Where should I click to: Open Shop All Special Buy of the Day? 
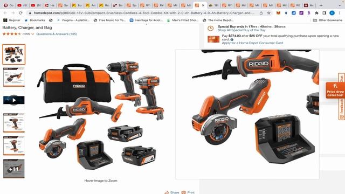pyautogui.click(x=241, y=30)
